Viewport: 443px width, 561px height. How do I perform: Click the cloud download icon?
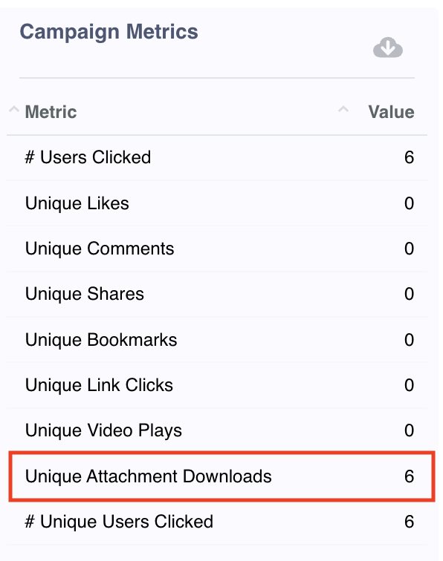[388, 47]
